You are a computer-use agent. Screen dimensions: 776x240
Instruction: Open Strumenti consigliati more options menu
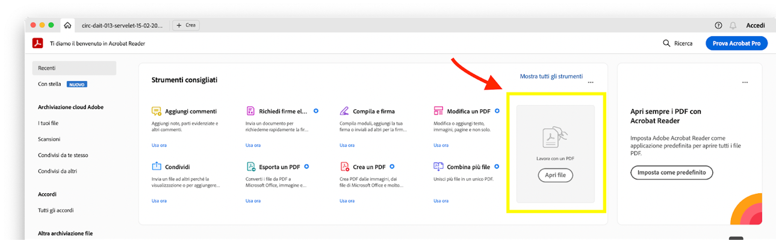591,82
